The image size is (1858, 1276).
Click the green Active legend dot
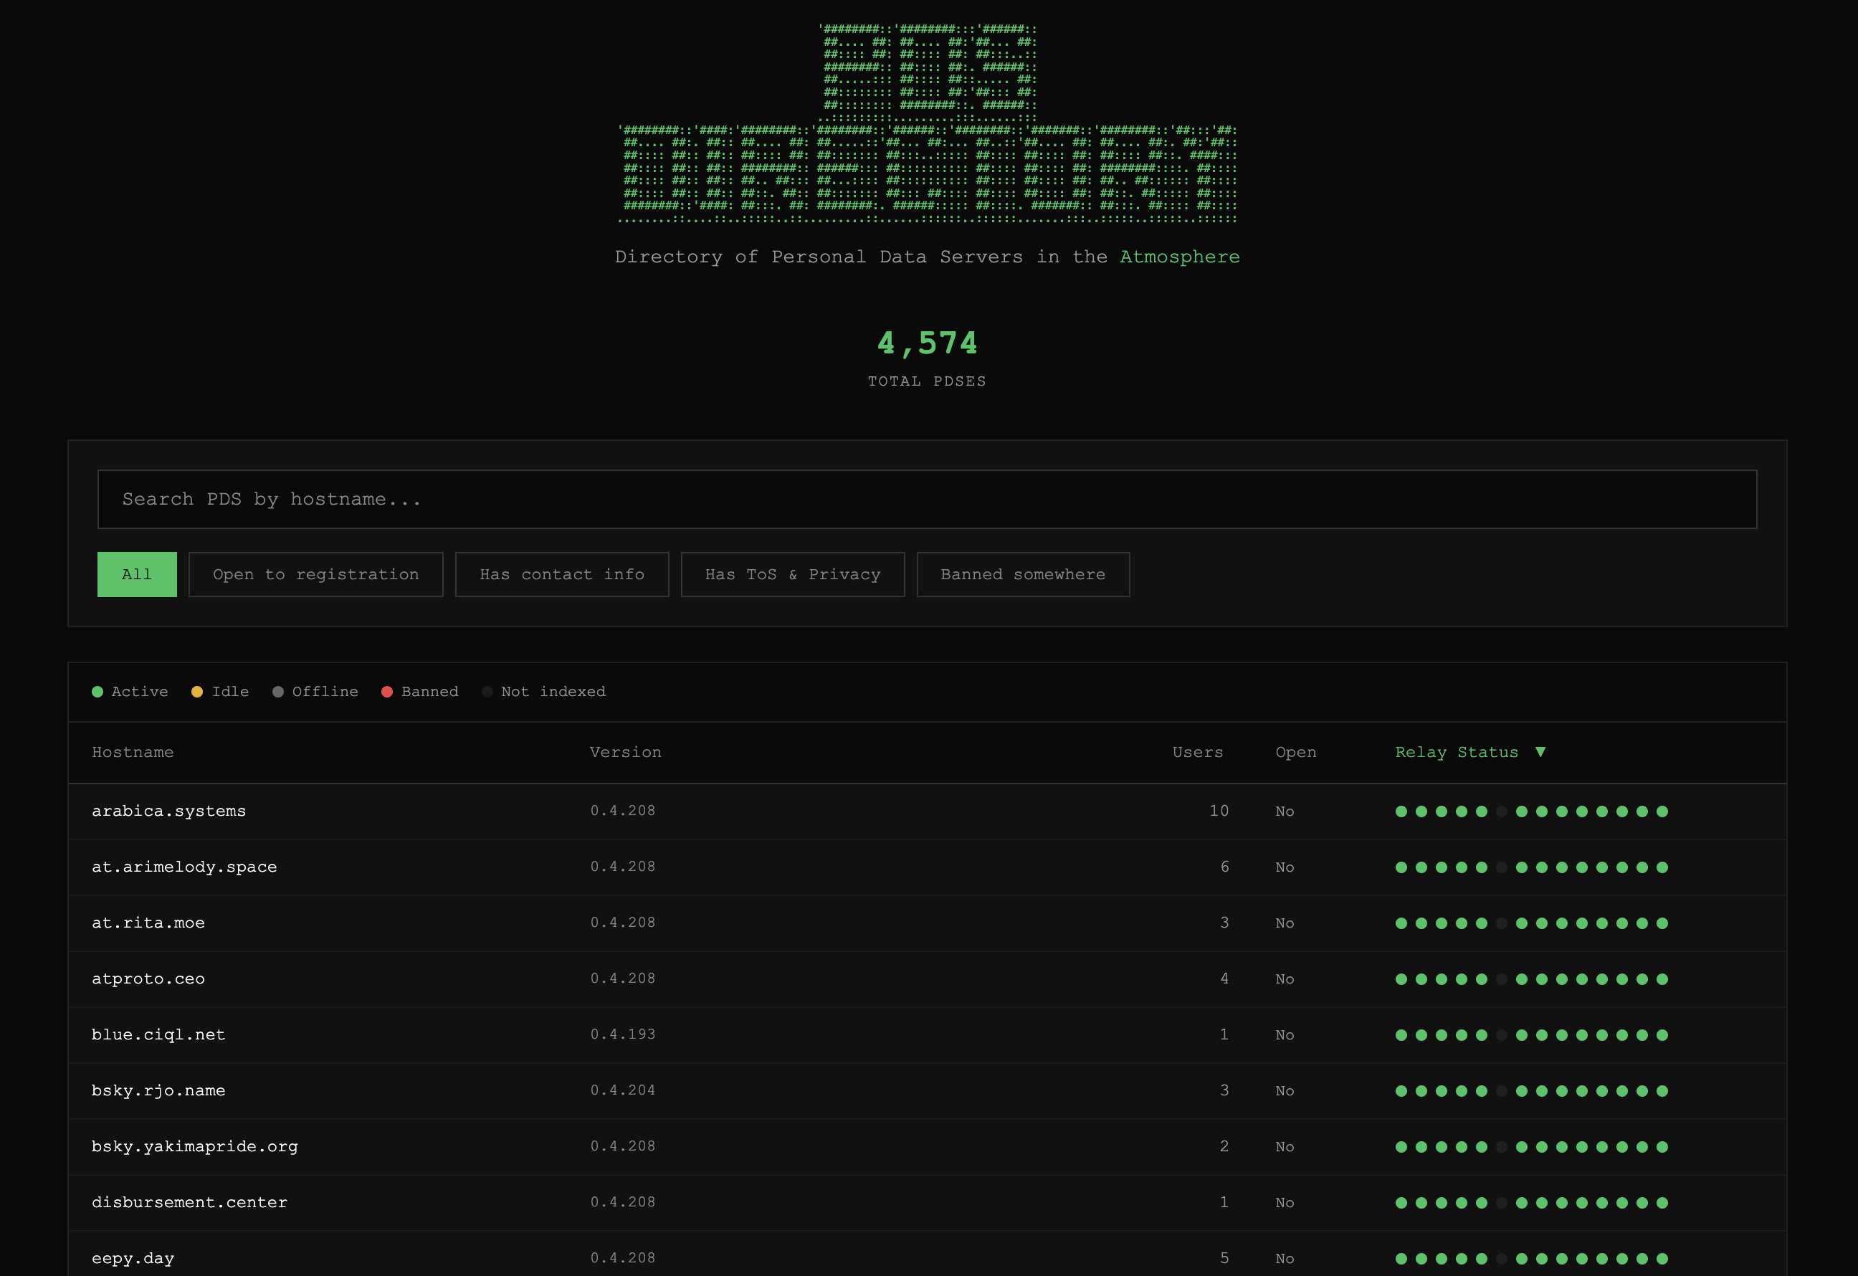point(97,692)
